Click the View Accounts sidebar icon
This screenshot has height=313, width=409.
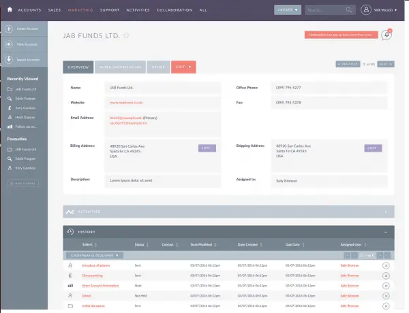[x=9, y=44]
